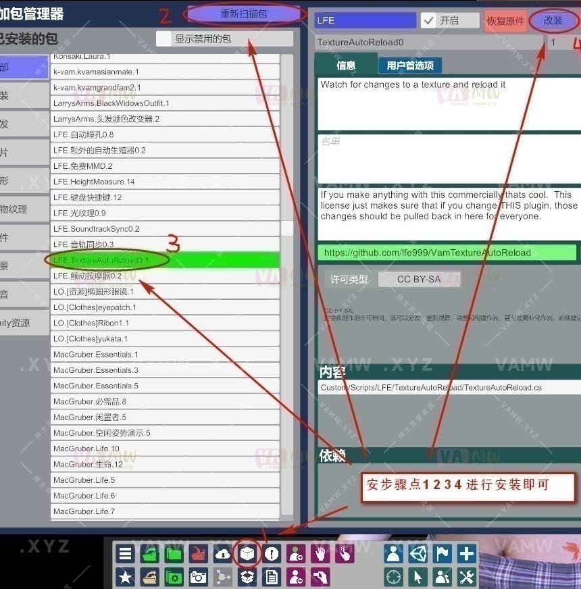
Task: Toggle the 开启 enabled checkbox
Action: tap(428, 21)
